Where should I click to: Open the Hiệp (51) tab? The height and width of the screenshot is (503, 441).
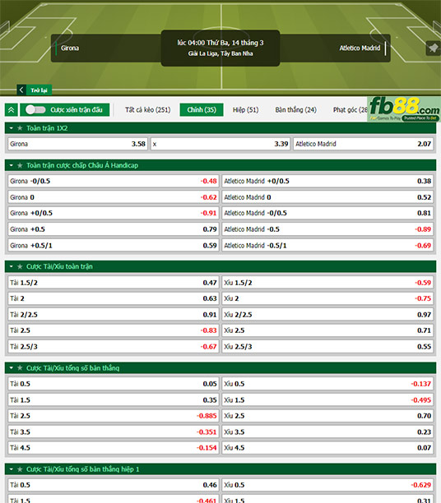(245, 109)
